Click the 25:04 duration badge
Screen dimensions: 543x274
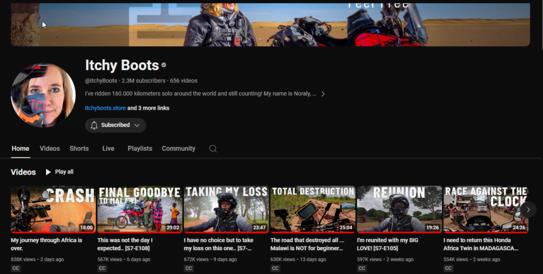[346, 227]
